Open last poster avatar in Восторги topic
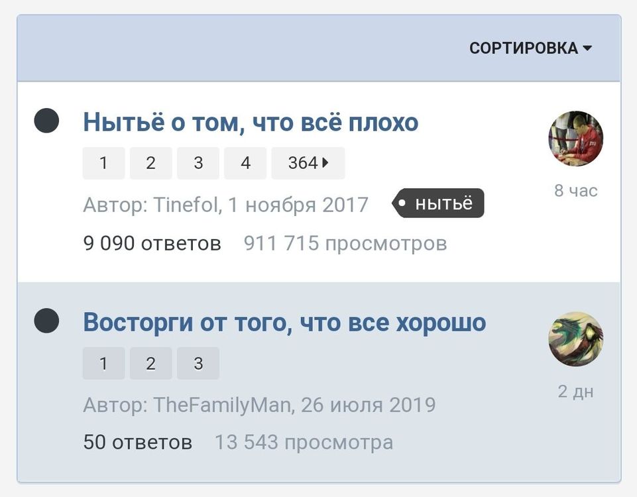 pos(575,339)
